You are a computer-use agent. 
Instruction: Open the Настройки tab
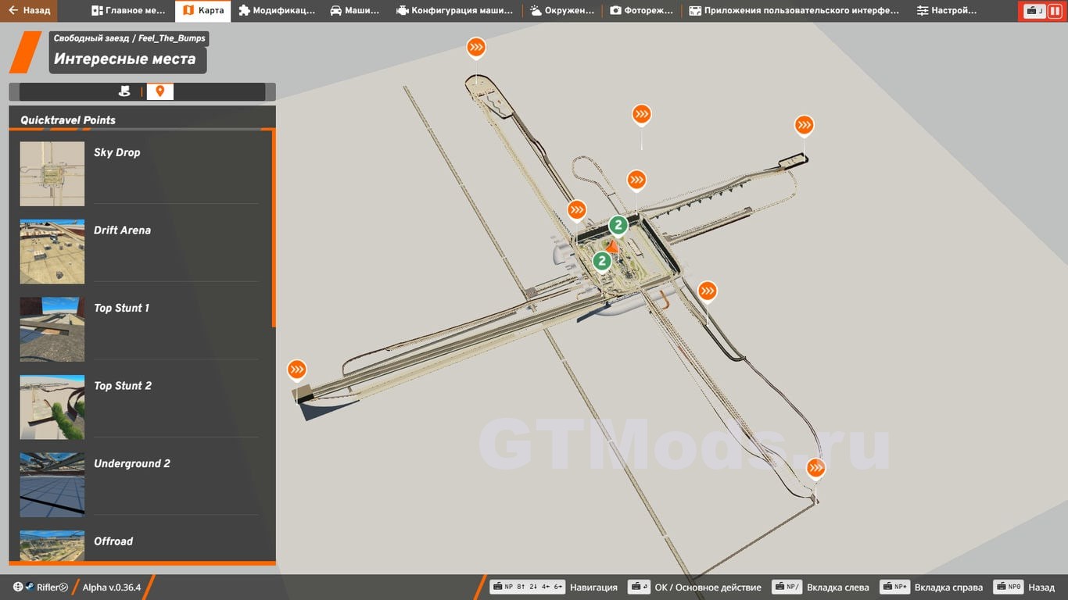coord(946,11)
